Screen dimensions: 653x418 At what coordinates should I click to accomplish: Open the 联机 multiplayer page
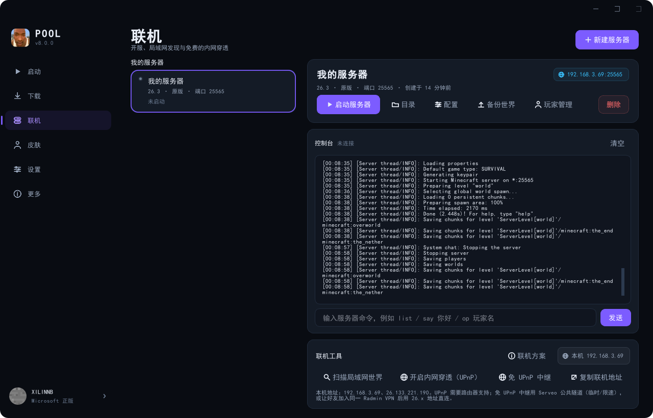(58, 121)
